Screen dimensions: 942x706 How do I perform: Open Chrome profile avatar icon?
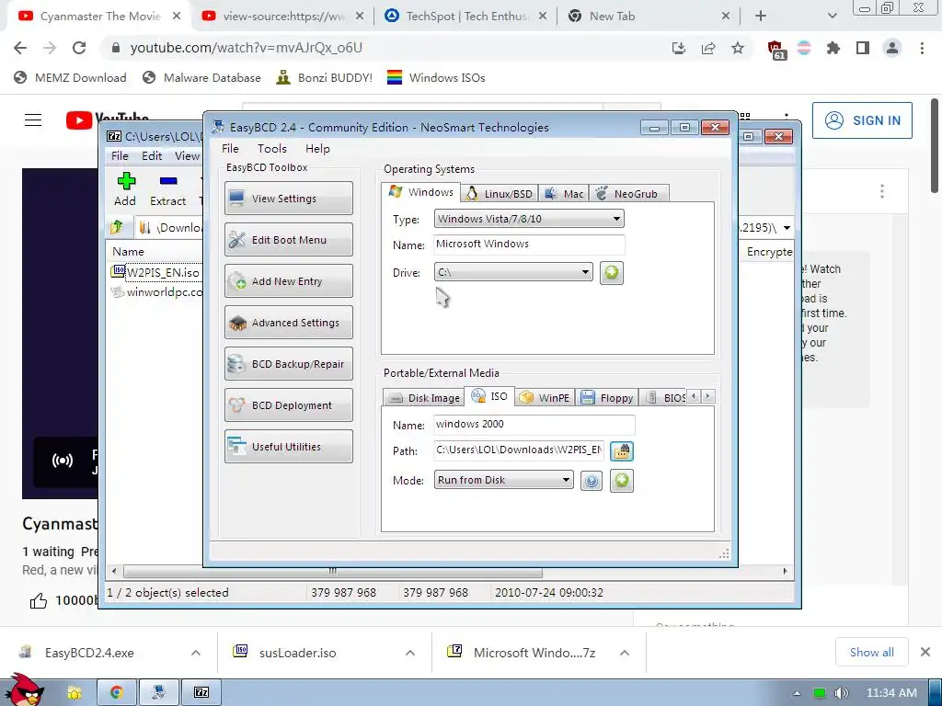(x=892, y=48)
